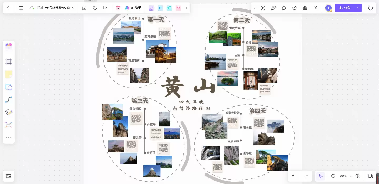Select the pen drawing tool

click(9, 112)
